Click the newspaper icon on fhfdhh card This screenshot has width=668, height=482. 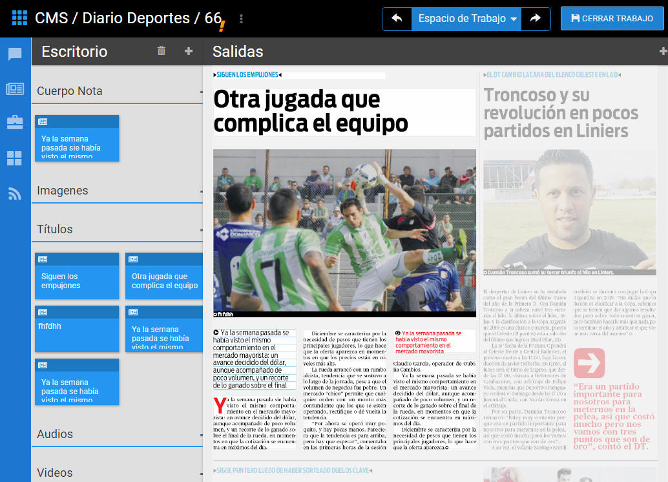tap(43, 312)
